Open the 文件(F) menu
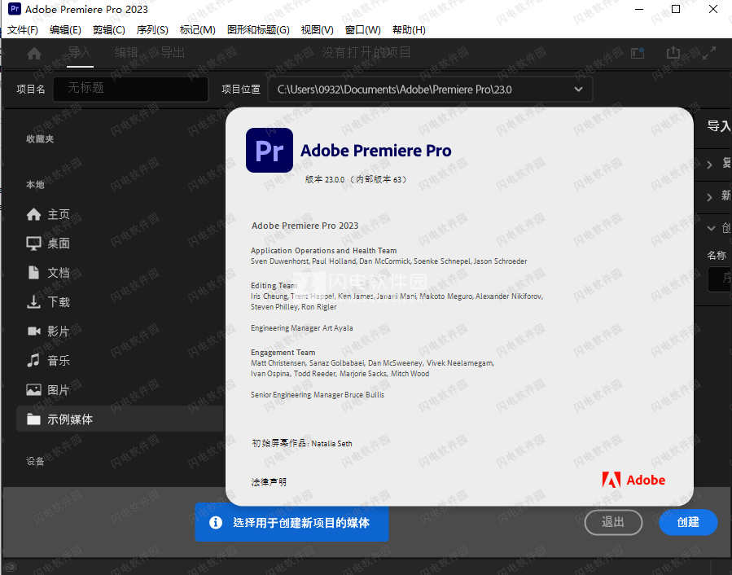 pos(23,30)
